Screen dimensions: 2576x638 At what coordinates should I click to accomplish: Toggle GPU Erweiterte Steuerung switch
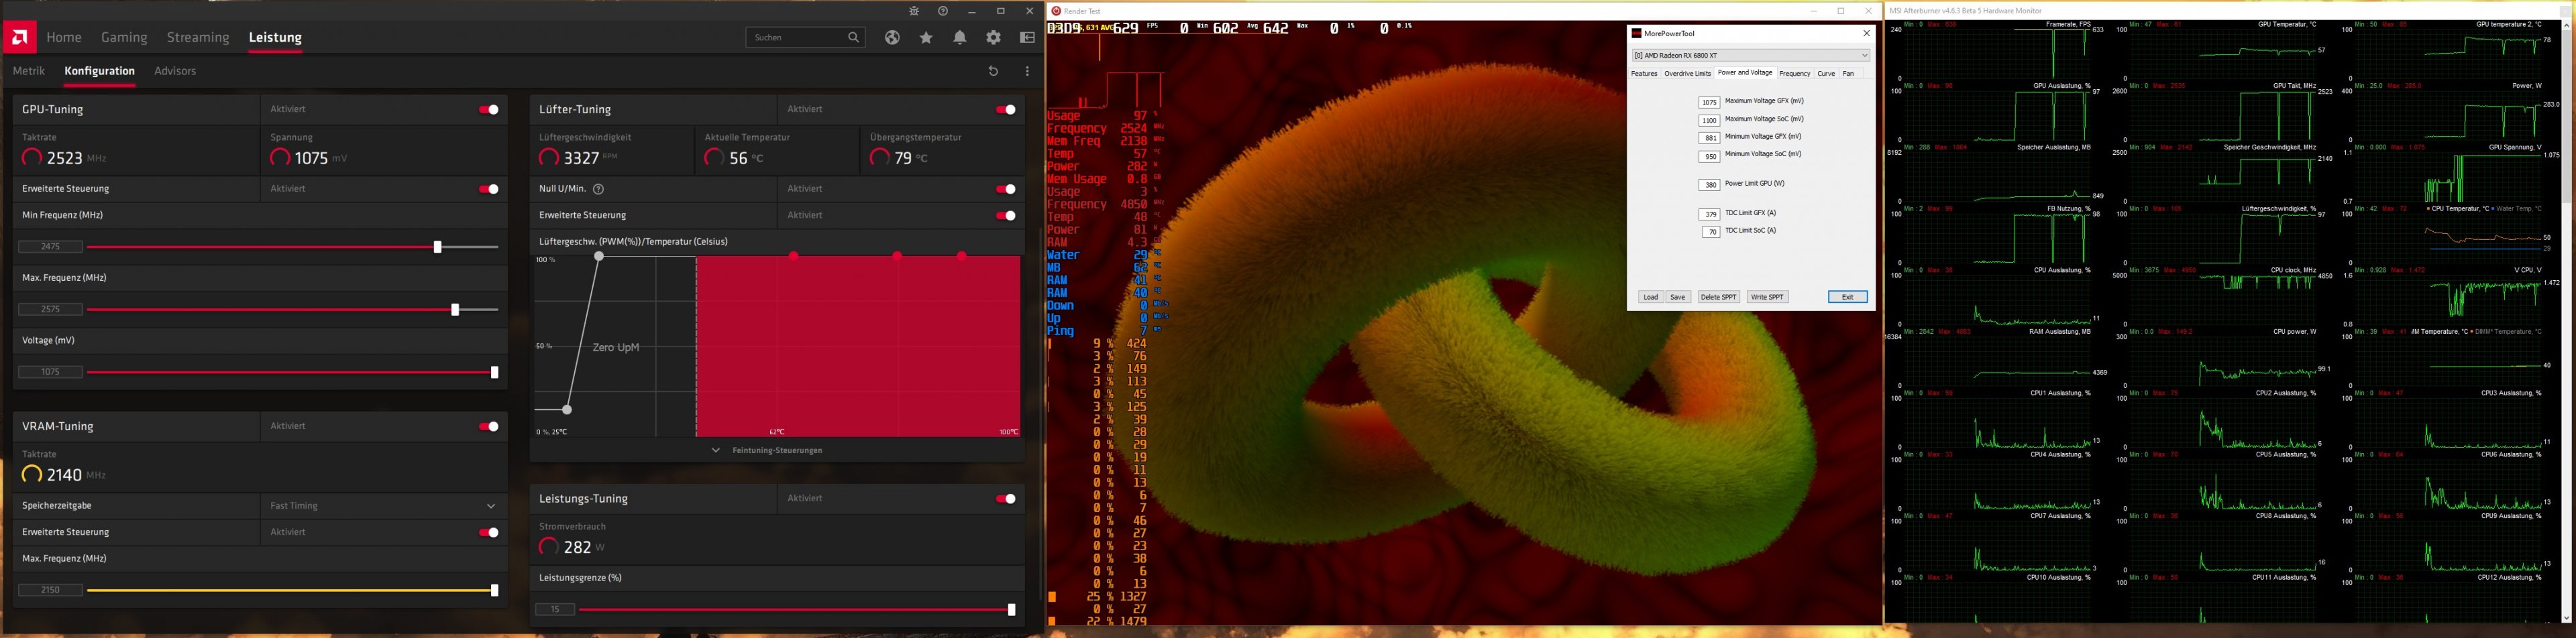[489, 189]
